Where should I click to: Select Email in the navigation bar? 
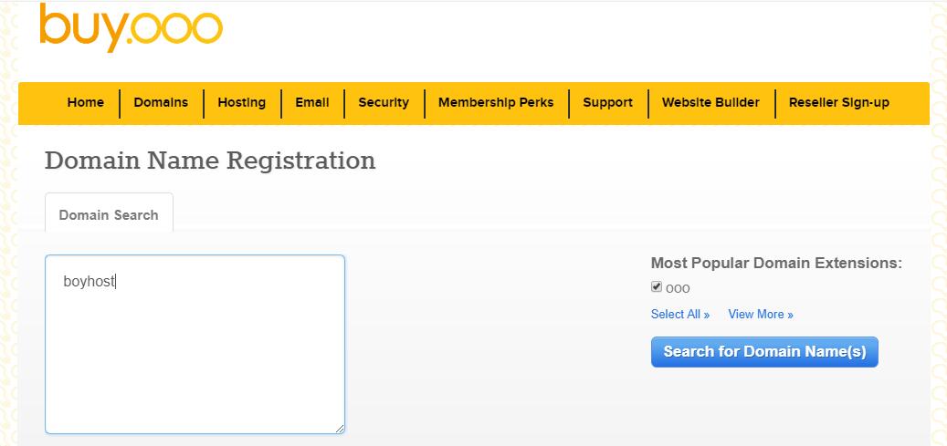coord(312,102)
